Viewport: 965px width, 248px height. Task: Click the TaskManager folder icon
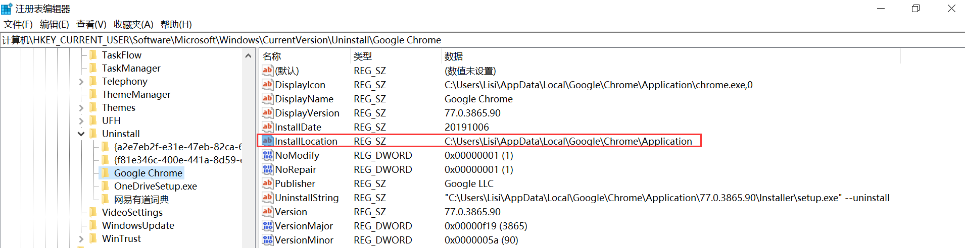(93, 68)
